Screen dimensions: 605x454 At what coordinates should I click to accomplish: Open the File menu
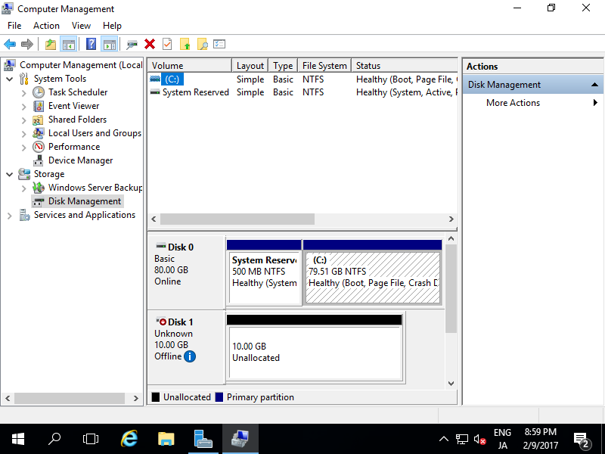(x=14, y=26)
